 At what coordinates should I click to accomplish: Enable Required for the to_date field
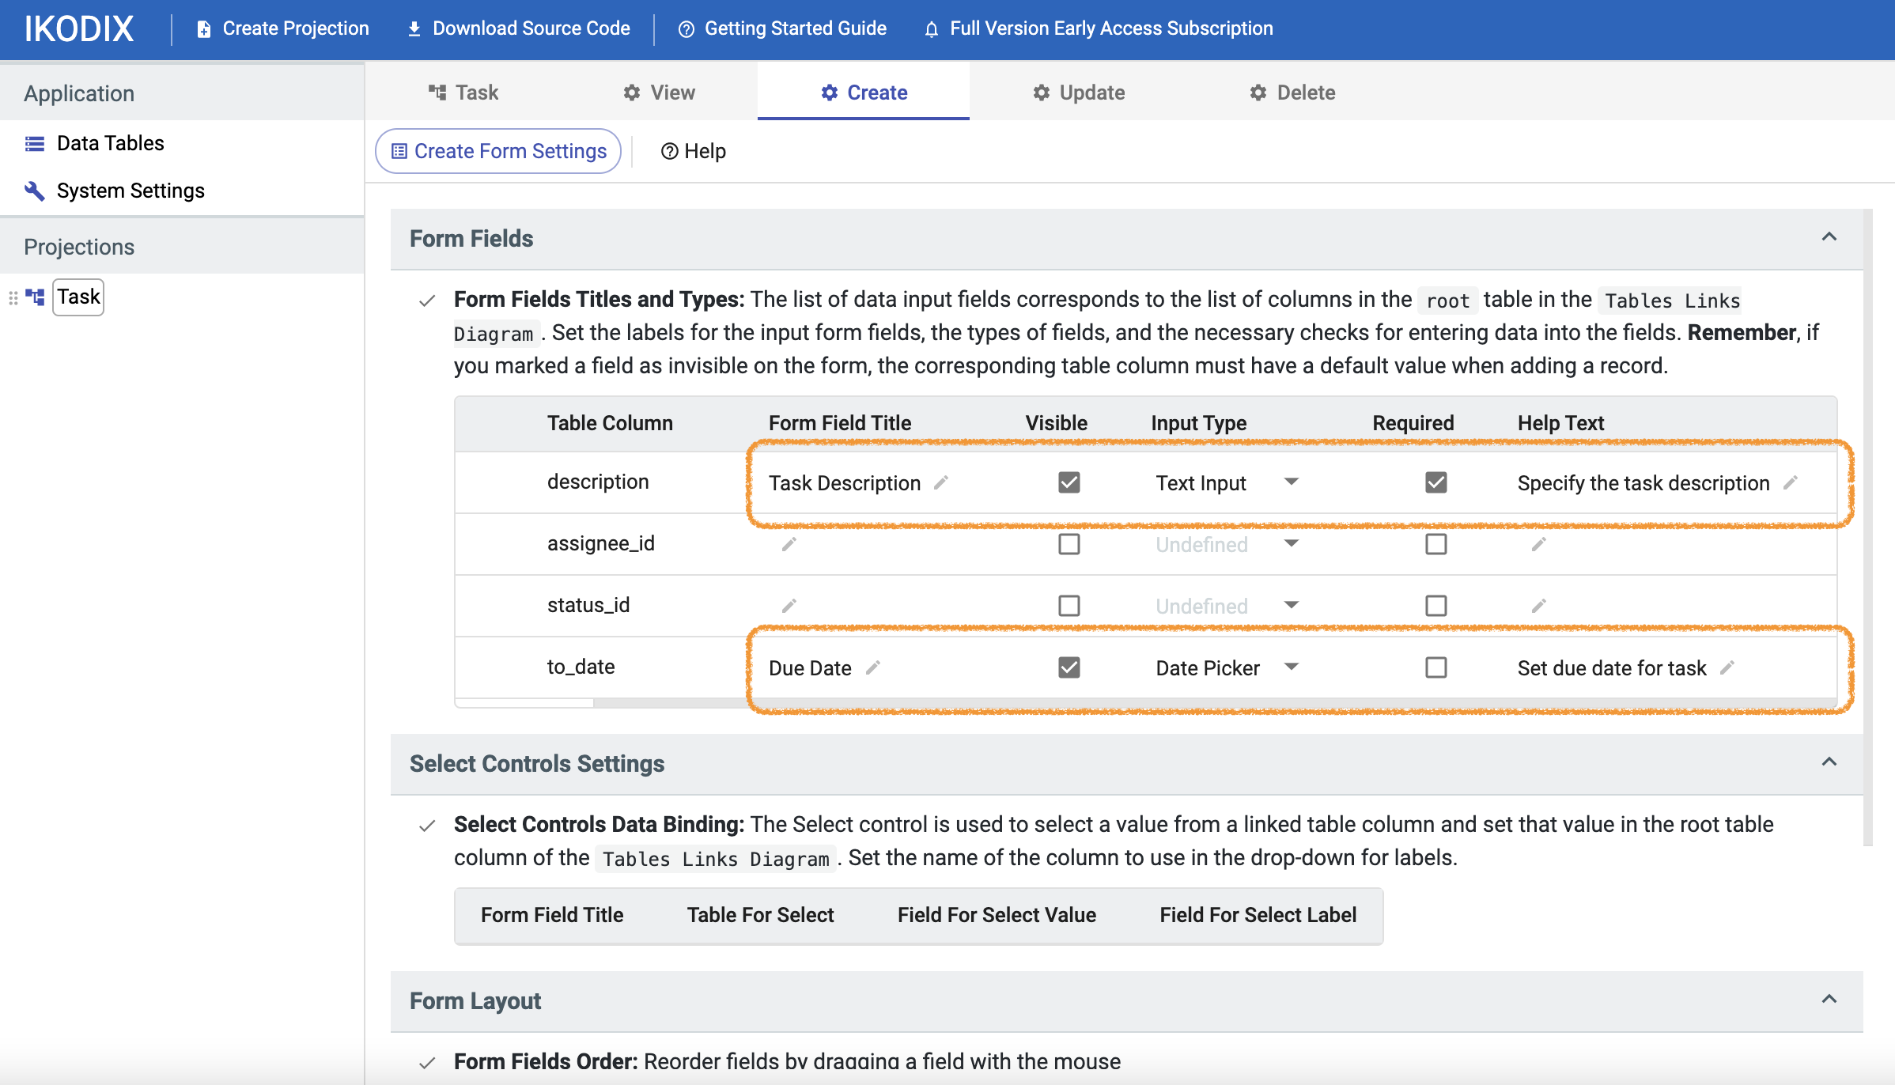[1435, 667]
